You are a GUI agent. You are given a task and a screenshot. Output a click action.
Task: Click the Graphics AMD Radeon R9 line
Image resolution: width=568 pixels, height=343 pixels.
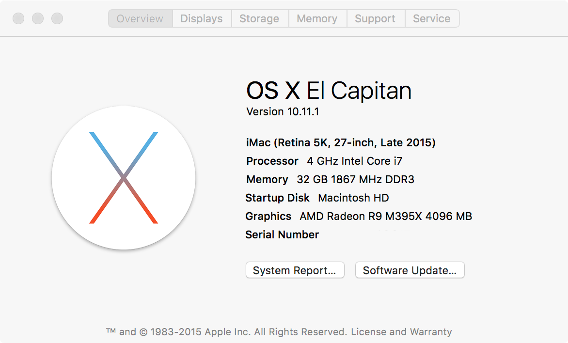359,216
